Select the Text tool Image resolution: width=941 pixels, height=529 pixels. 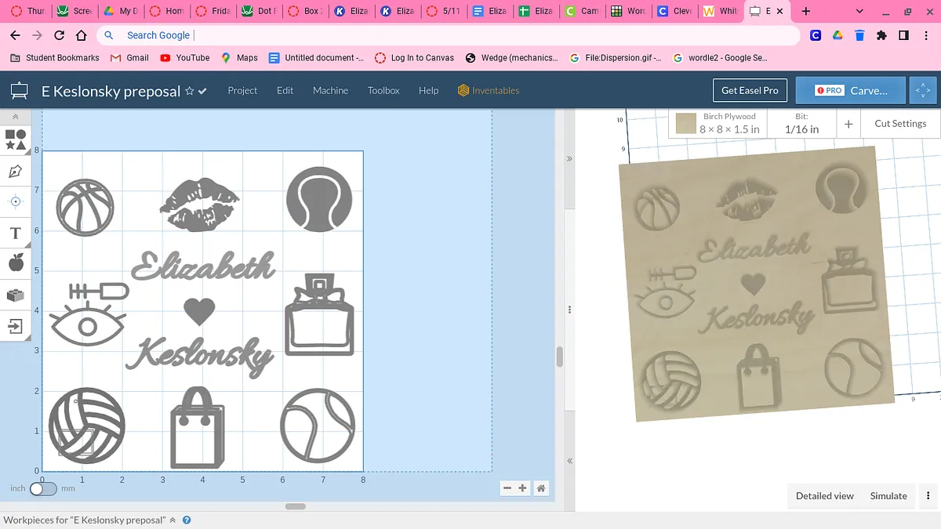16,233
